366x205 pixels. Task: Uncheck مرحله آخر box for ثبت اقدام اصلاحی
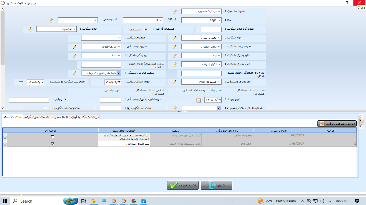tap(53, 144)
